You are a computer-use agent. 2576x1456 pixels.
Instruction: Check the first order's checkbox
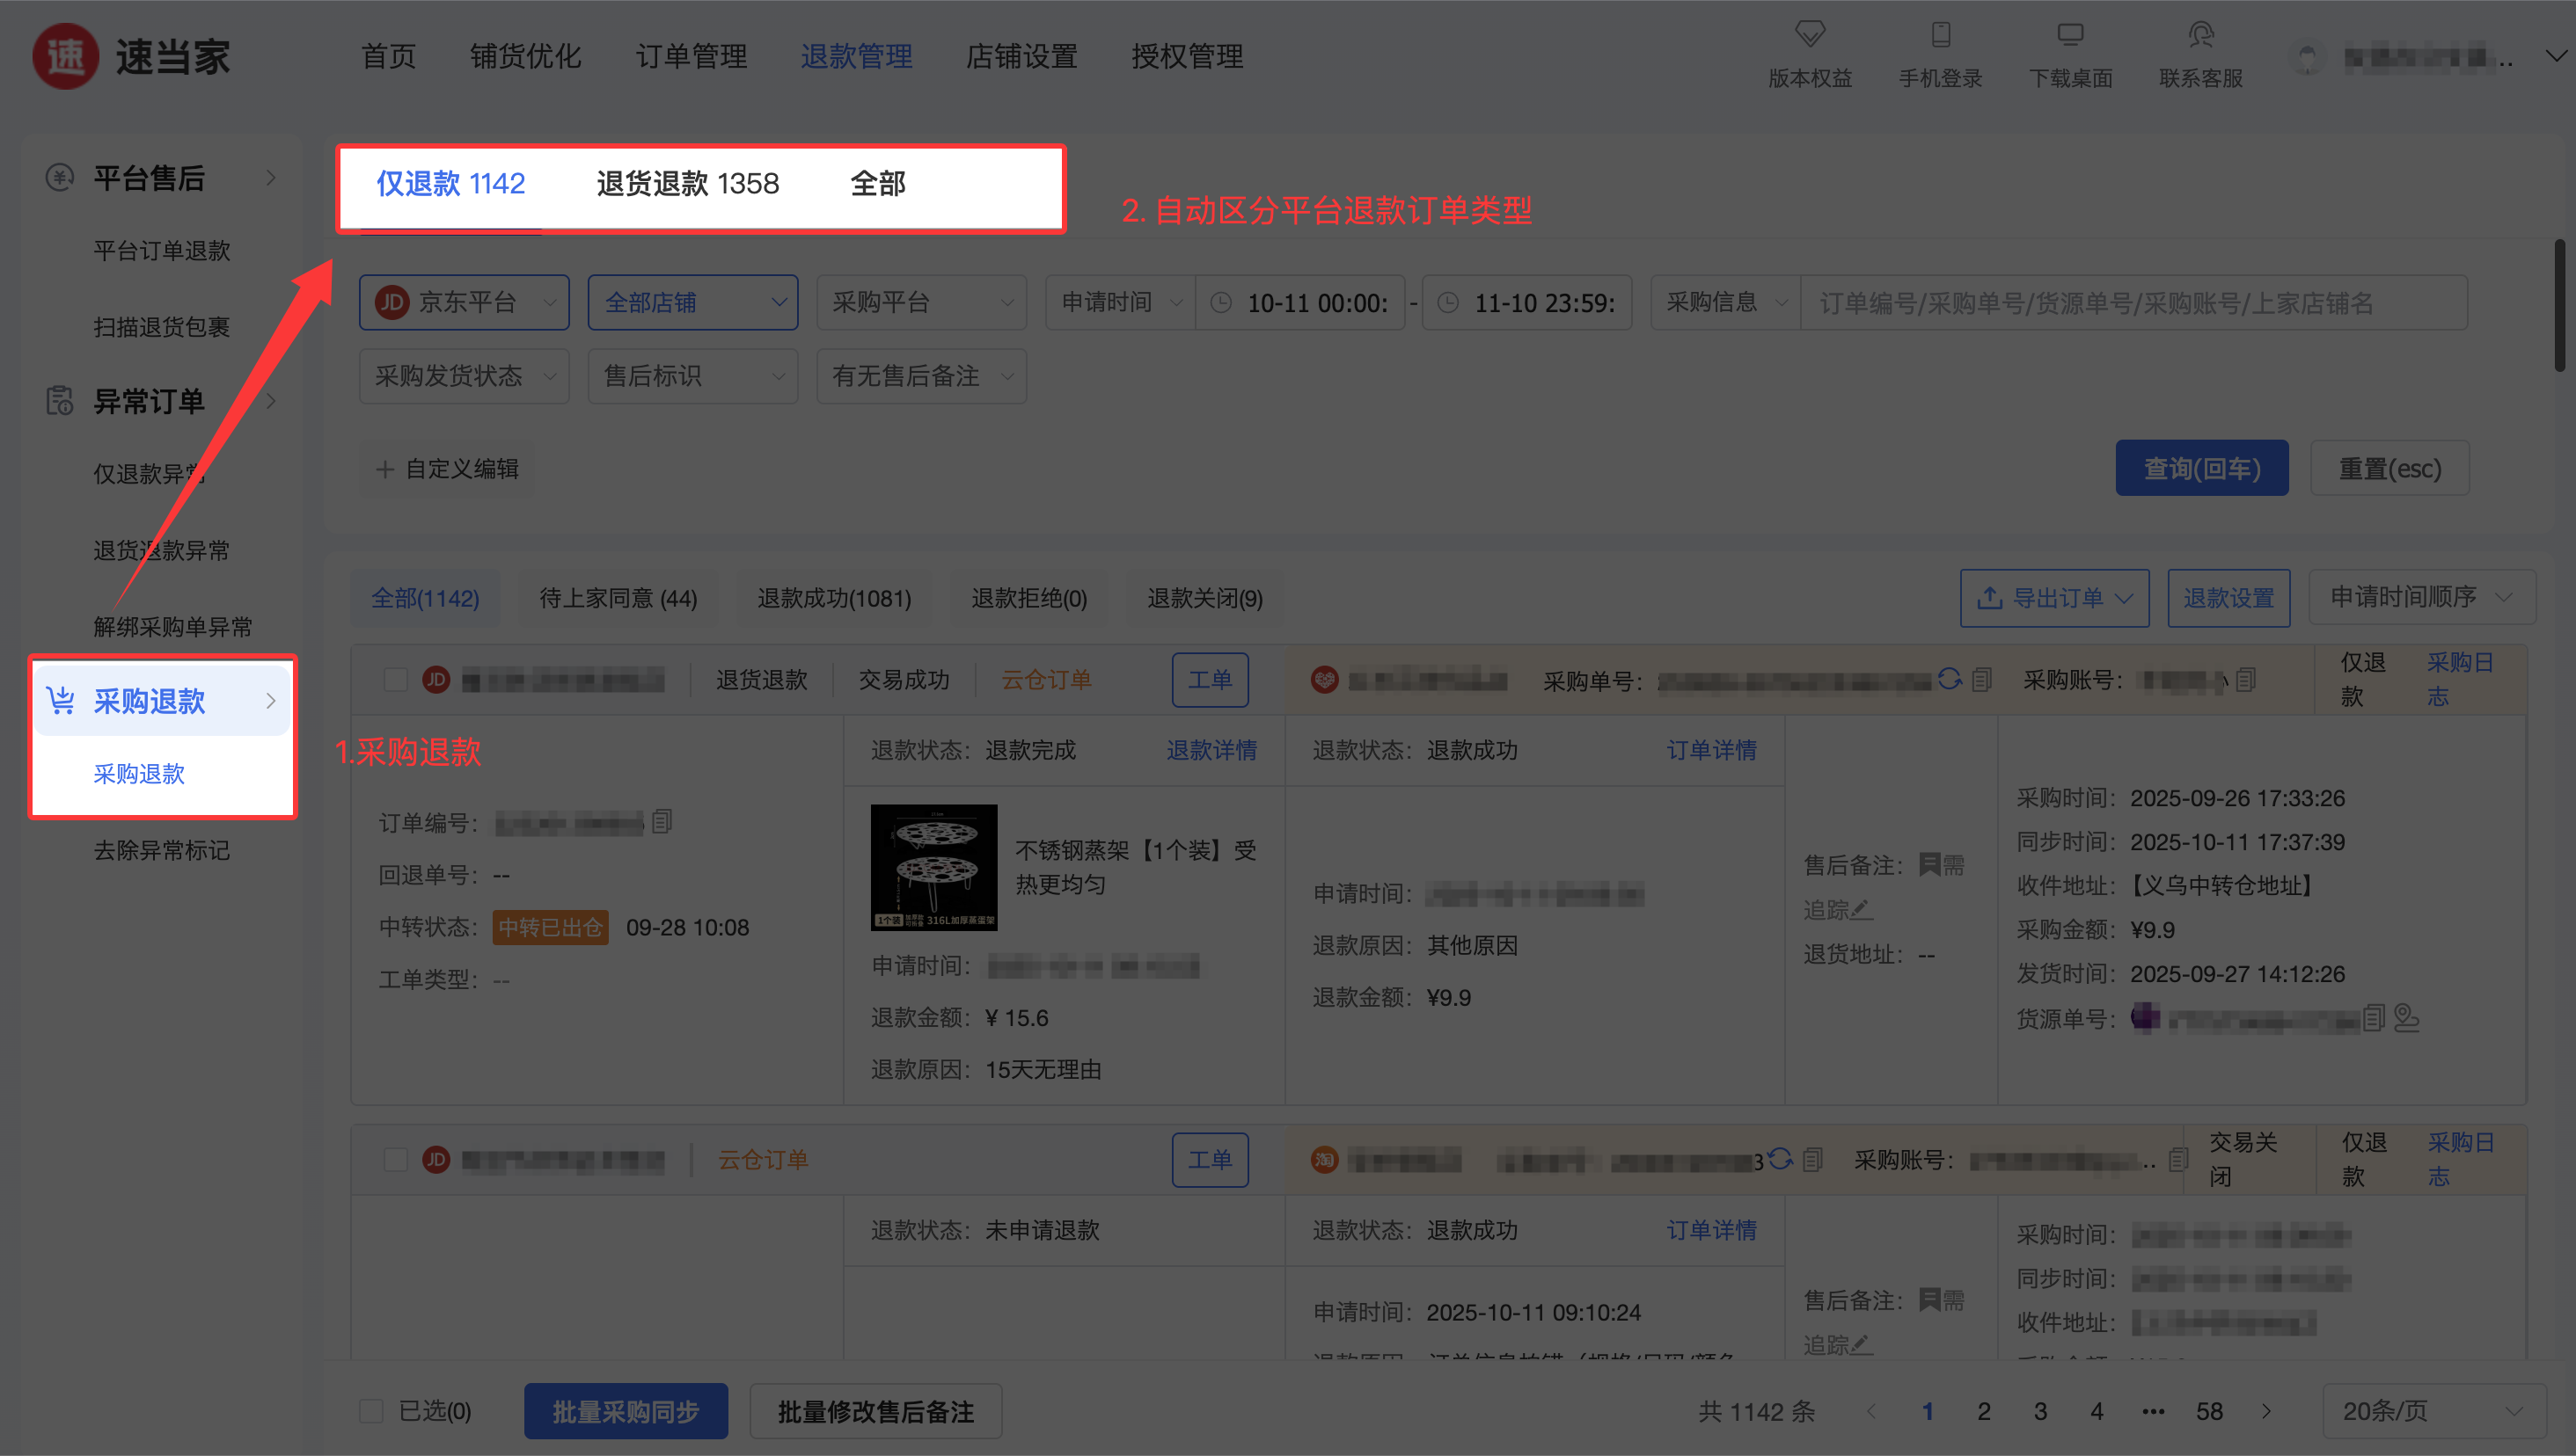point(396,680)
